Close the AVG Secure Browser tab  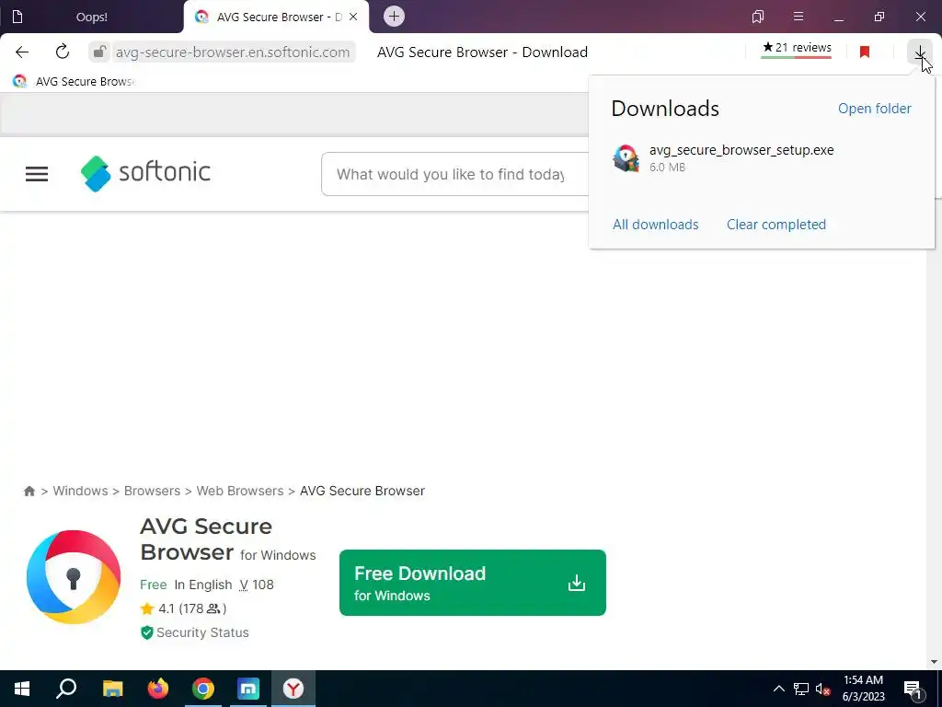point(353,17)
